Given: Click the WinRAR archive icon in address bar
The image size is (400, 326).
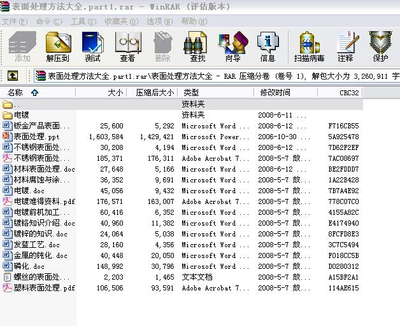Looking at the screenshot, I should pos(41,76).
